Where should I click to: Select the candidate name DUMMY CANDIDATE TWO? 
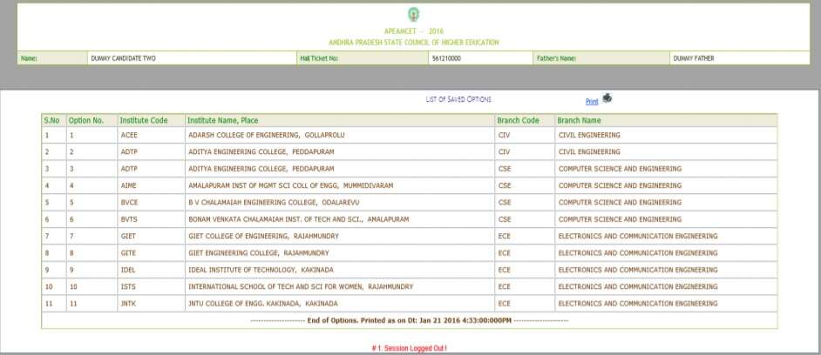pyautogui.click(x=123, y=58)
